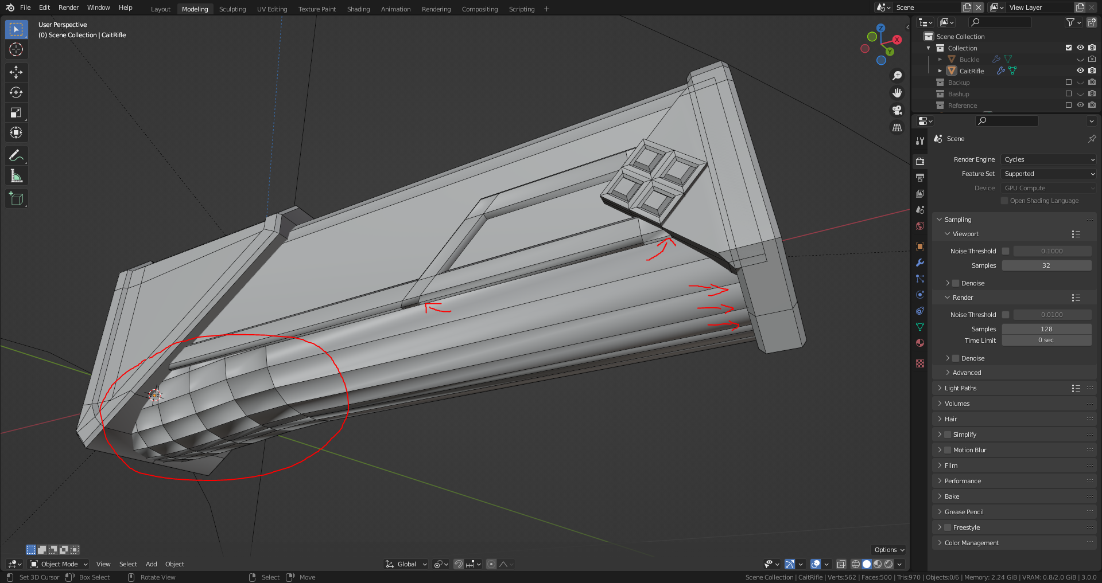Open the View Layer properties tab
Image resolution: width=1102 pixels, height=583 pixels.
coord(920,194)
